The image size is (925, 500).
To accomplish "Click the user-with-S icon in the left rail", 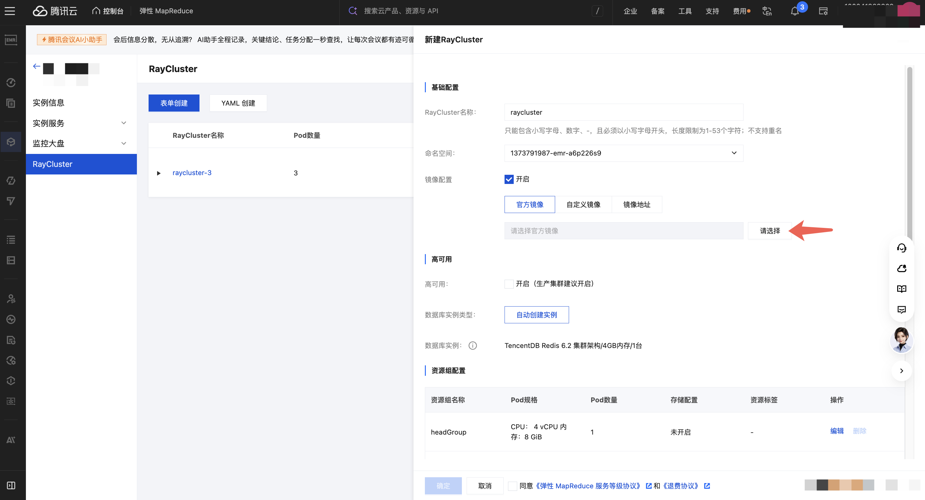I will click(11, 299).
